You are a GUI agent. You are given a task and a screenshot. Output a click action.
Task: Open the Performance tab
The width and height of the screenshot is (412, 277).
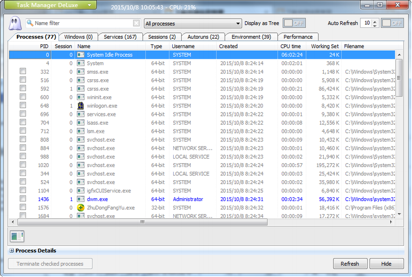[298, 37]
